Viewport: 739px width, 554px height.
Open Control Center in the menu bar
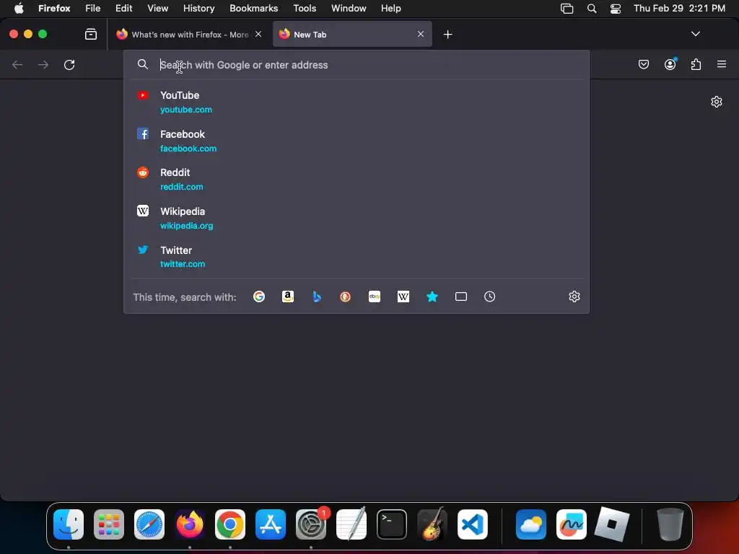pyautogui.click(x=615, y=9)
